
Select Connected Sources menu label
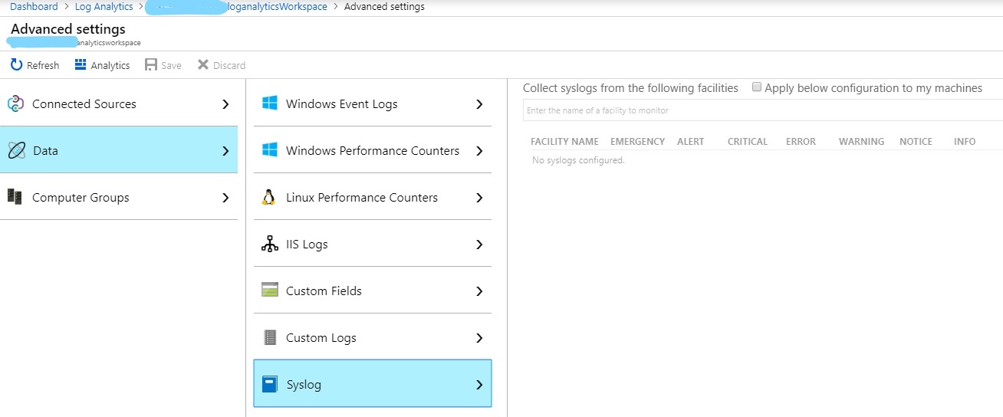84,104
